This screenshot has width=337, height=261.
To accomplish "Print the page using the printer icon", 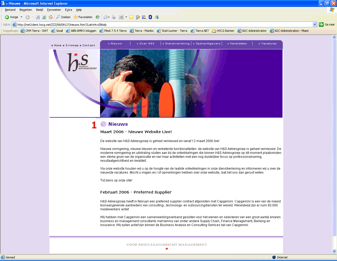I will [x=114, y=17].
